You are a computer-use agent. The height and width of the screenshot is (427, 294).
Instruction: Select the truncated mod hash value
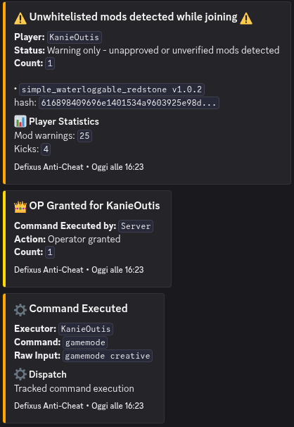(x=129, y=103)
